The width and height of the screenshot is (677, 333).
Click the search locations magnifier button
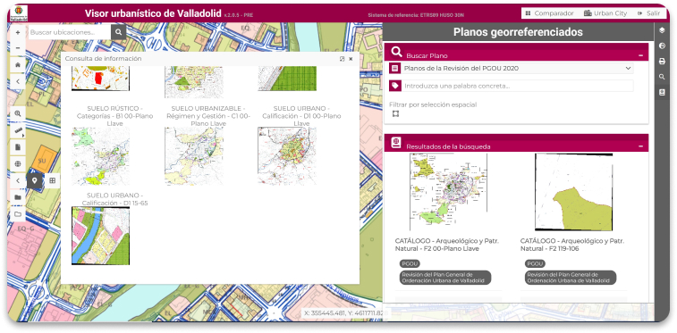coord(118,32)
